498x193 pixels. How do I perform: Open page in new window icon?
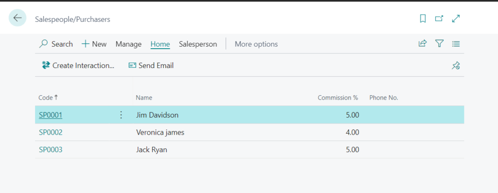tap(439, 19)
